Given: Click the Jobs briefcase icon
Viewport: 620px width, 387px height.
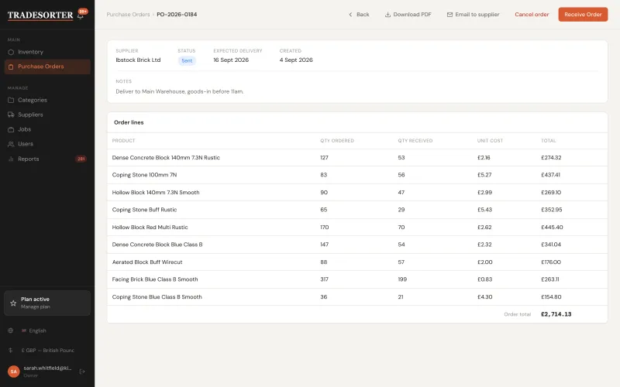Looking at the screenshot, I should [x=11, y=129].
